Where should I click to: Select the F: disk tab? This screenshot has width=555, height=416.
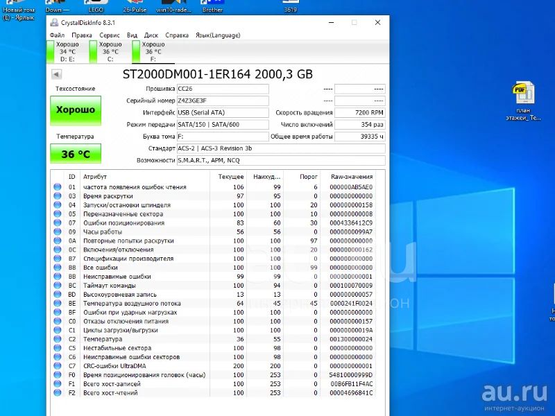[x=153, y=51]
